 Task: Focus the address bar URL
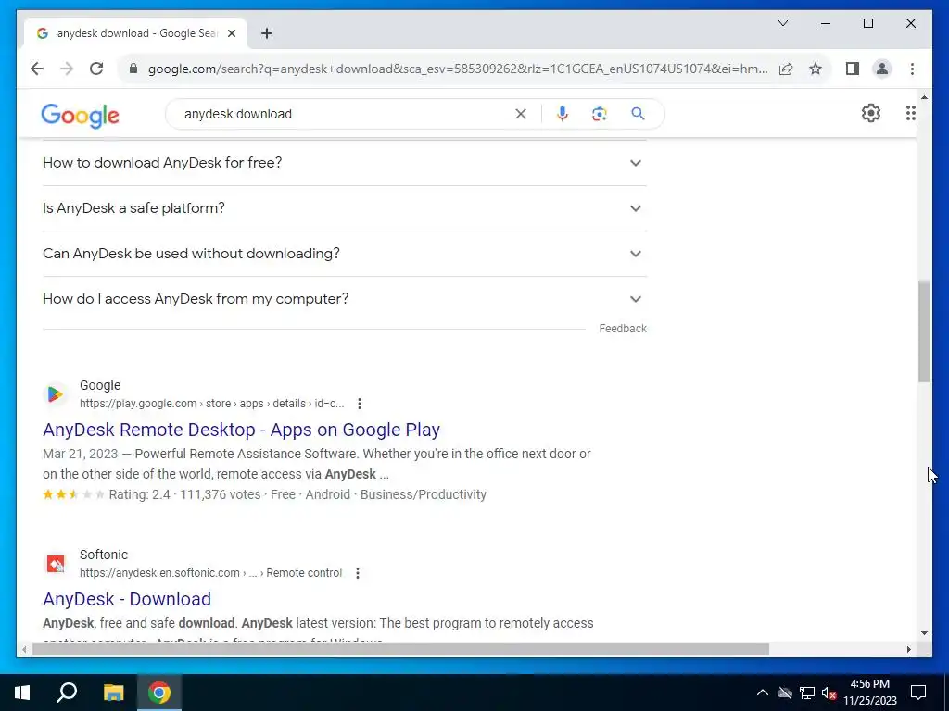pos(458,69)
